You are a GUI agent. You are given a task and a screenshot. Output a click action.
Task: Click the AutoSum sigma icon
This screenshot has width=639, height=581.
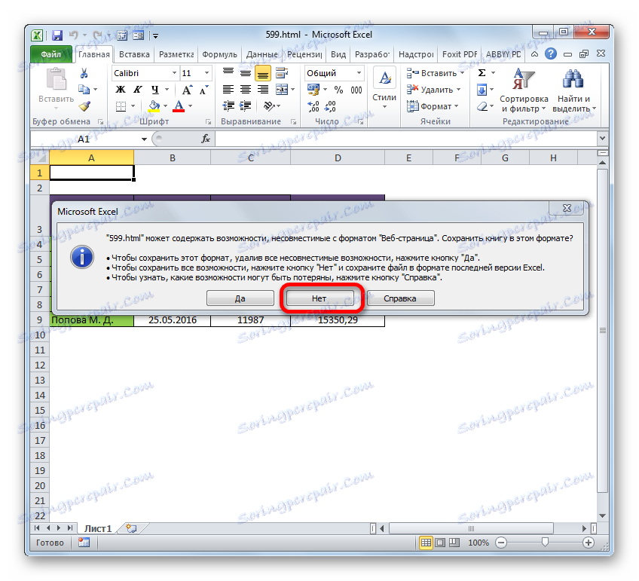[482, 73]
